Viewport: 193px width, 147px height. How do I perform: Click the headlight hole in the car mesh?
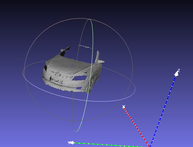click(80, 78)
